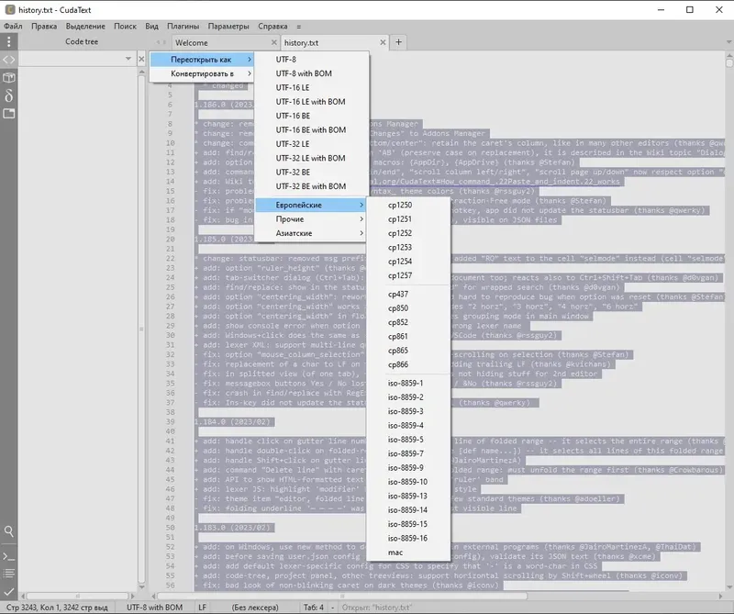This screenshot has width=734, height=614.
Task: Open the Выделение menu
Action: pos(85,27)
